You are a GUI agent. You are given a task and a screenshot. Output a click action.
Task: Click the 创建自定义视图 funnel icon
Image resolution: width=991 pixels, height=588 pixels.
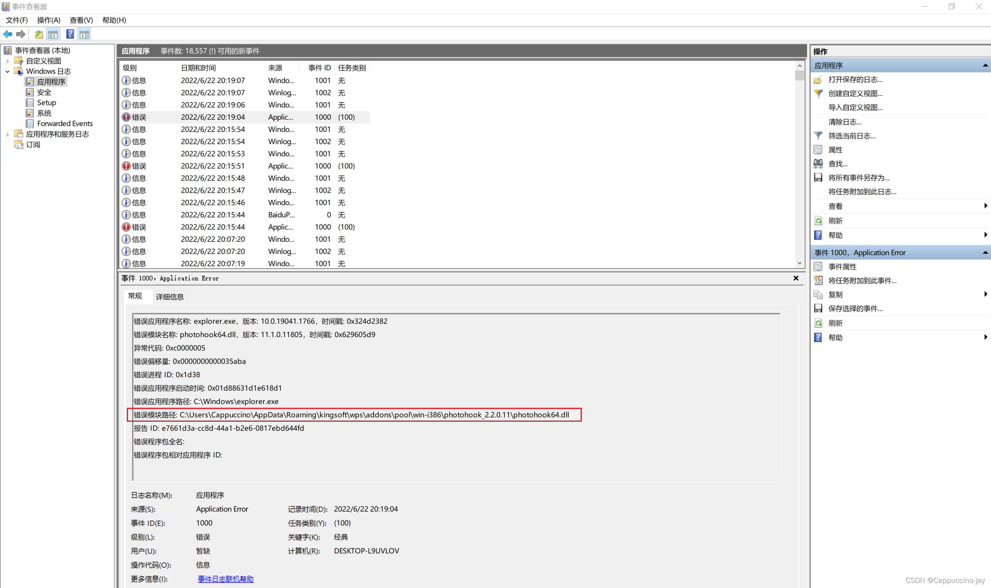(818, 93)
